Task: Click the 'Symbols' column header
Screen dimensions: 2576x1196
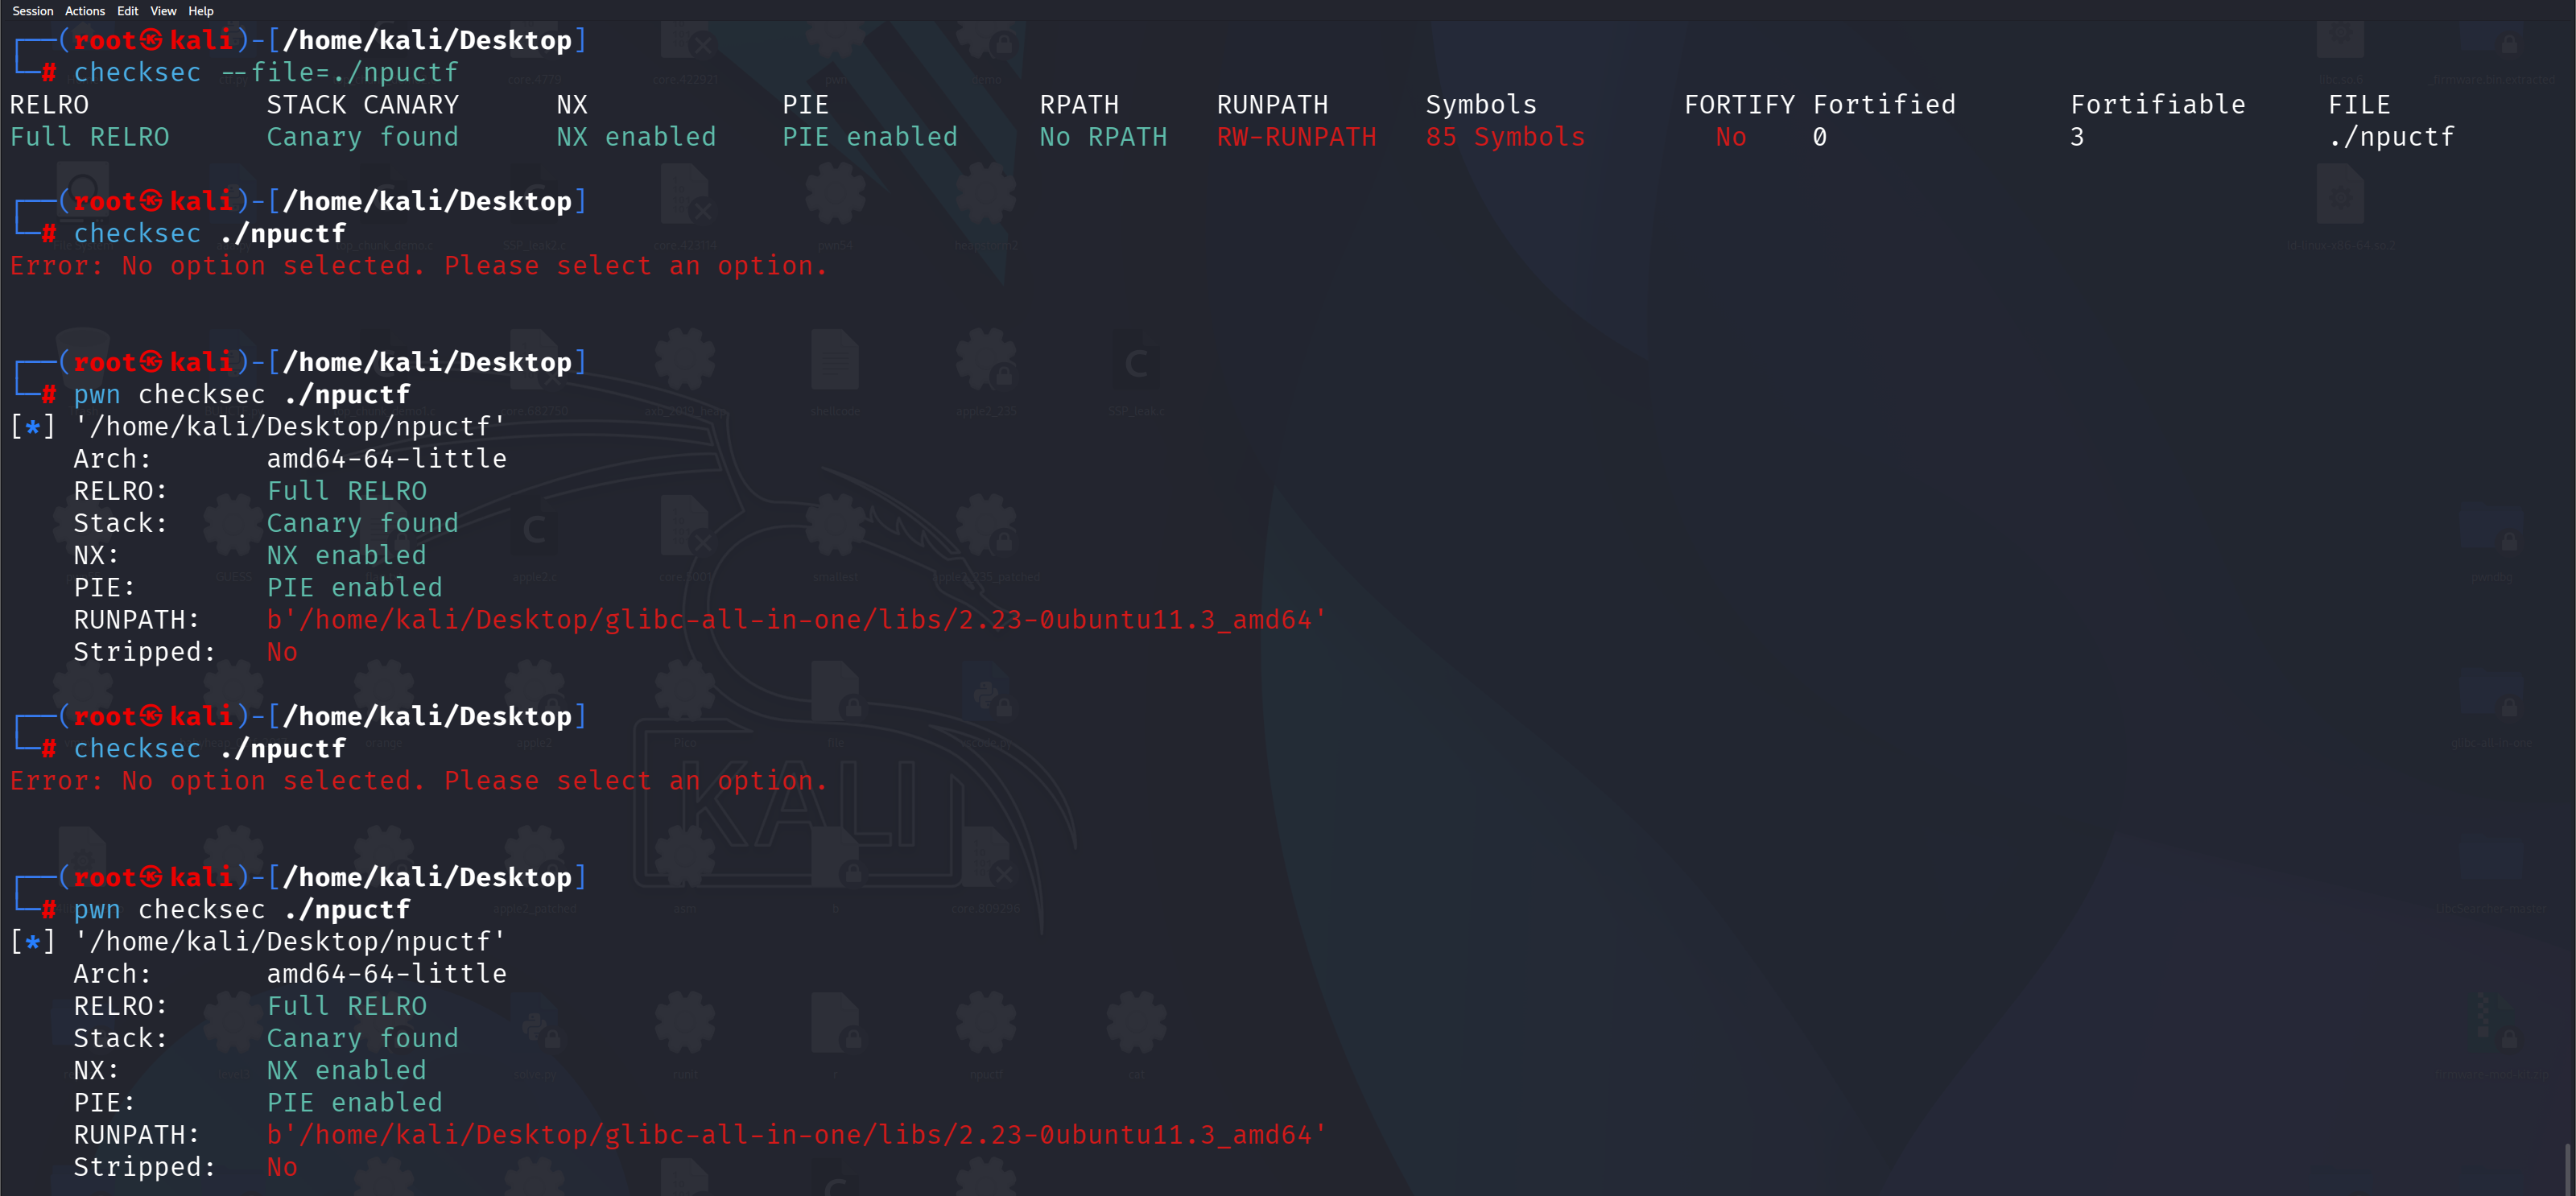Action: 1481,105
